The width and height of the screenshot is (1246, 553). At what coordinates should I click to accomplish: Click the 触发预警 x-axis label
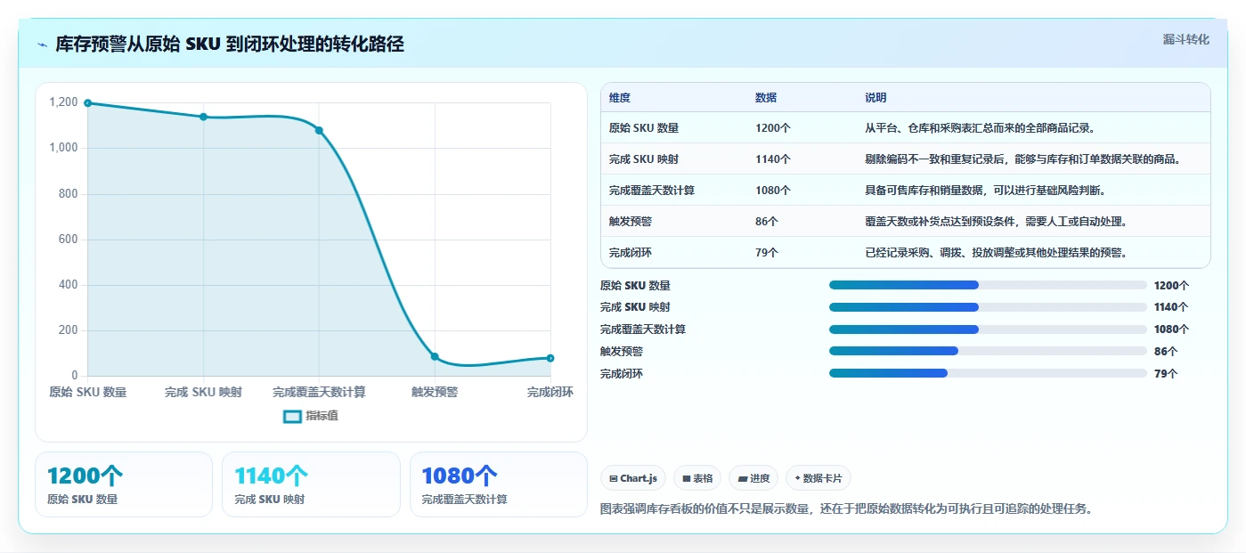pos(435,393)
